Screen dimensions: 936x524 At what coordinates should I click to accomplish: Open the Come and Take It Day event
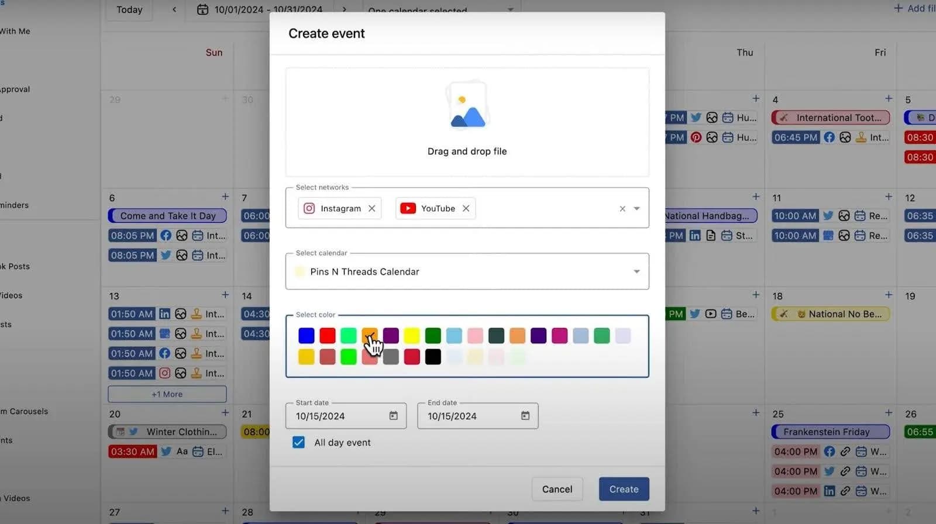pos(167,216)
